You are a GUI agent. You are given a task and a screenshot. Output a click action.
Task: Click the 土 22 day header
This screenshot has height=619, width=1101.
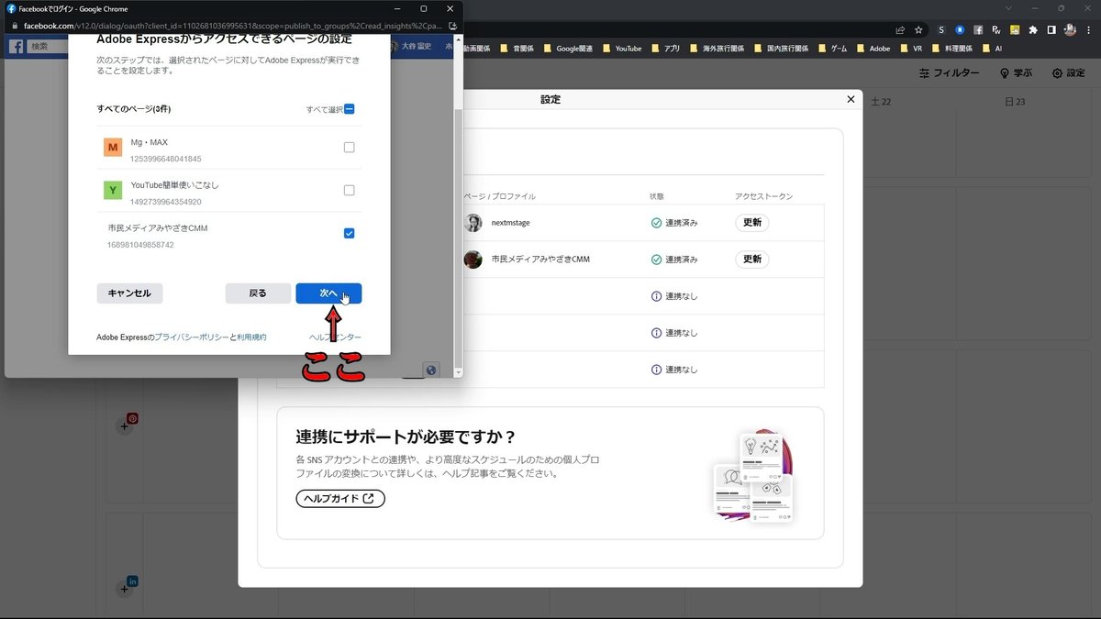[882, 102]
